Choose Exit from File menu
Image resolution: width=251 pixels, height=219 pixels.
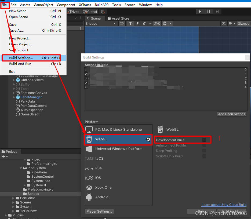click(33, 72)
